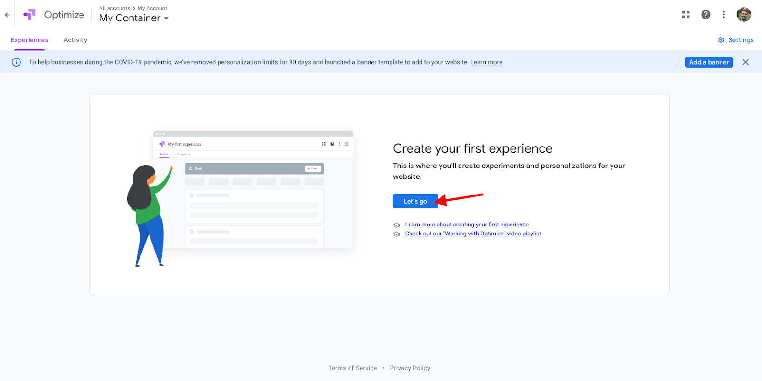Dismiss the COVID-19 banner with X

(746, 62)
